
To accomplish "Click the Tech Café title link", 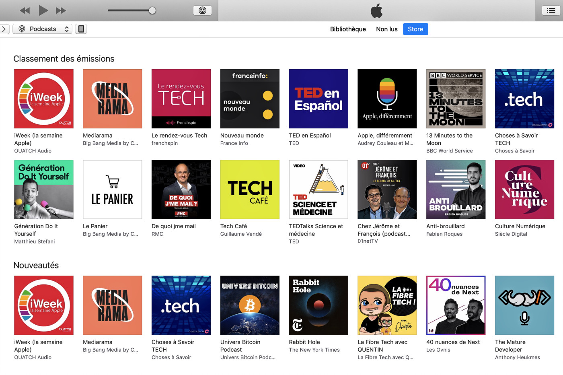I will click(x=234, y=226).
